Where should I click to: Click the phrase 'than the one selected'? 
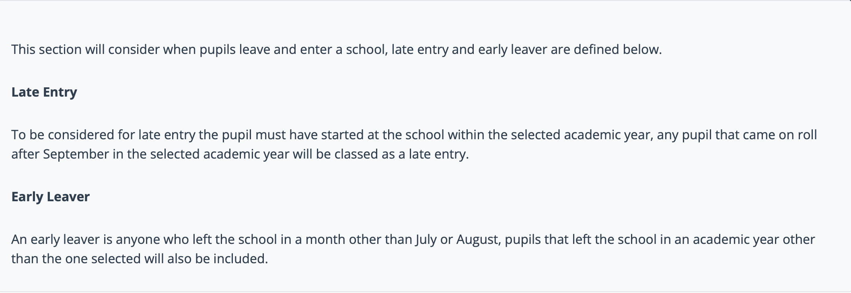click(76, 259)
